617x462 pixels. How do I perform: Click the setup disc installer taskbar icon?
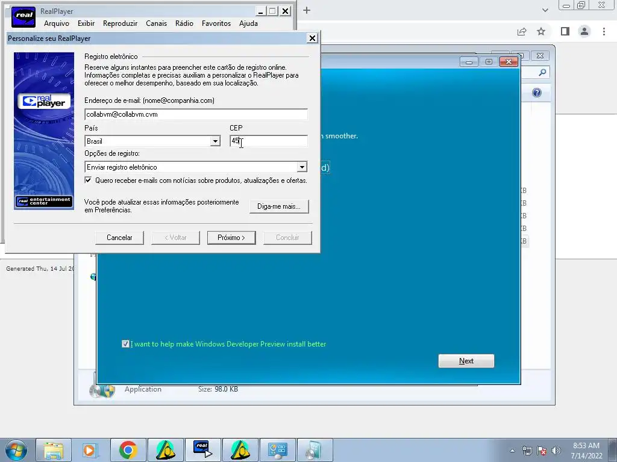click(315, 450)
